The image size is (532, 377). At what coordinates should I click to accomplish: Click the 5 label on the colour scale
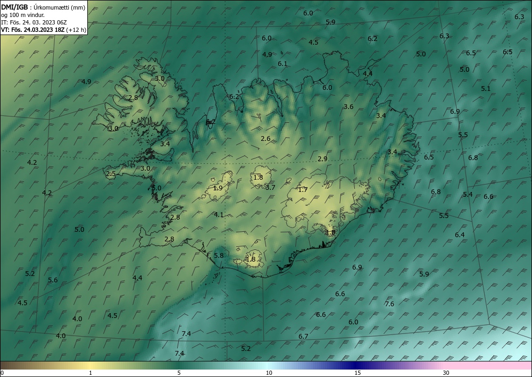[179, 373]
